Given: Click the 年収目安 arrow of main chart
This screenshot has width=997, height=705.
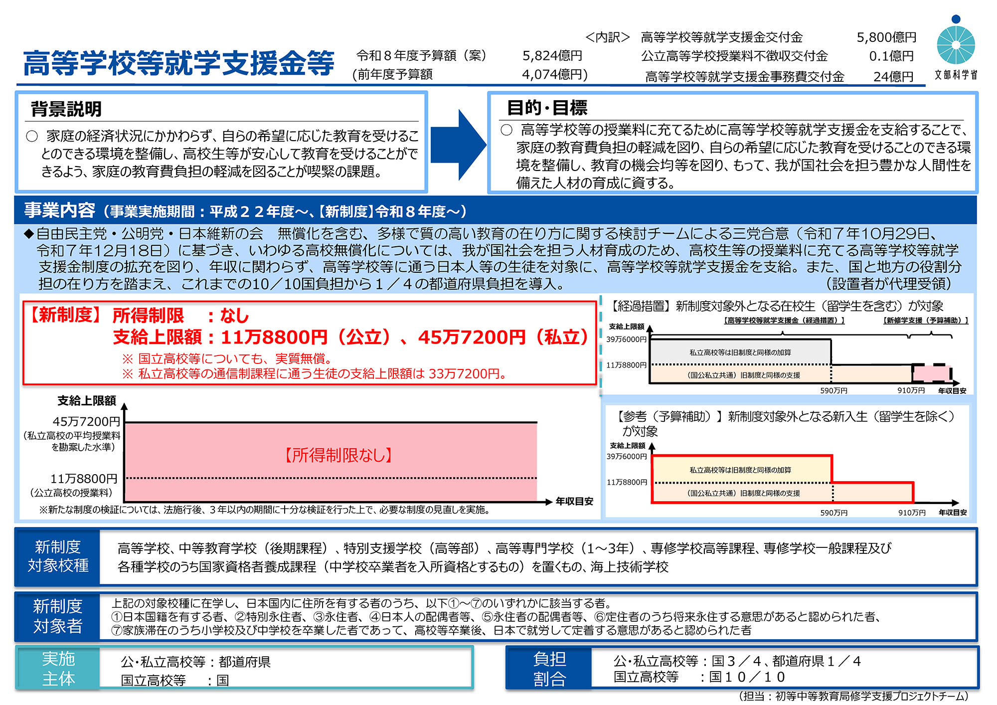Looking at the screenshot, I should [x=548, y=502].
